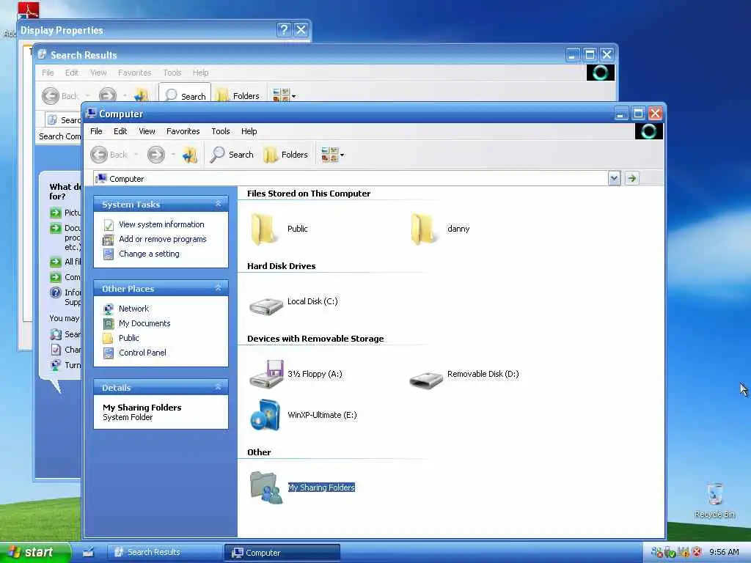
Task: Click Computer taskbar button
Action: click(x=282, y=553)
